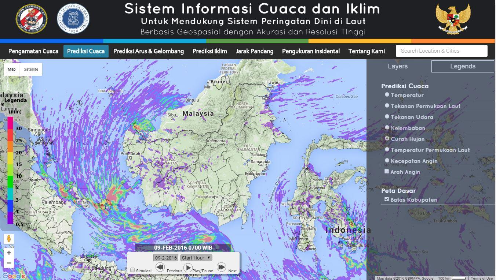Select the Kecepatan Angin layer
The width and height of the screenshot is (496, 280).
pos(387,160)
